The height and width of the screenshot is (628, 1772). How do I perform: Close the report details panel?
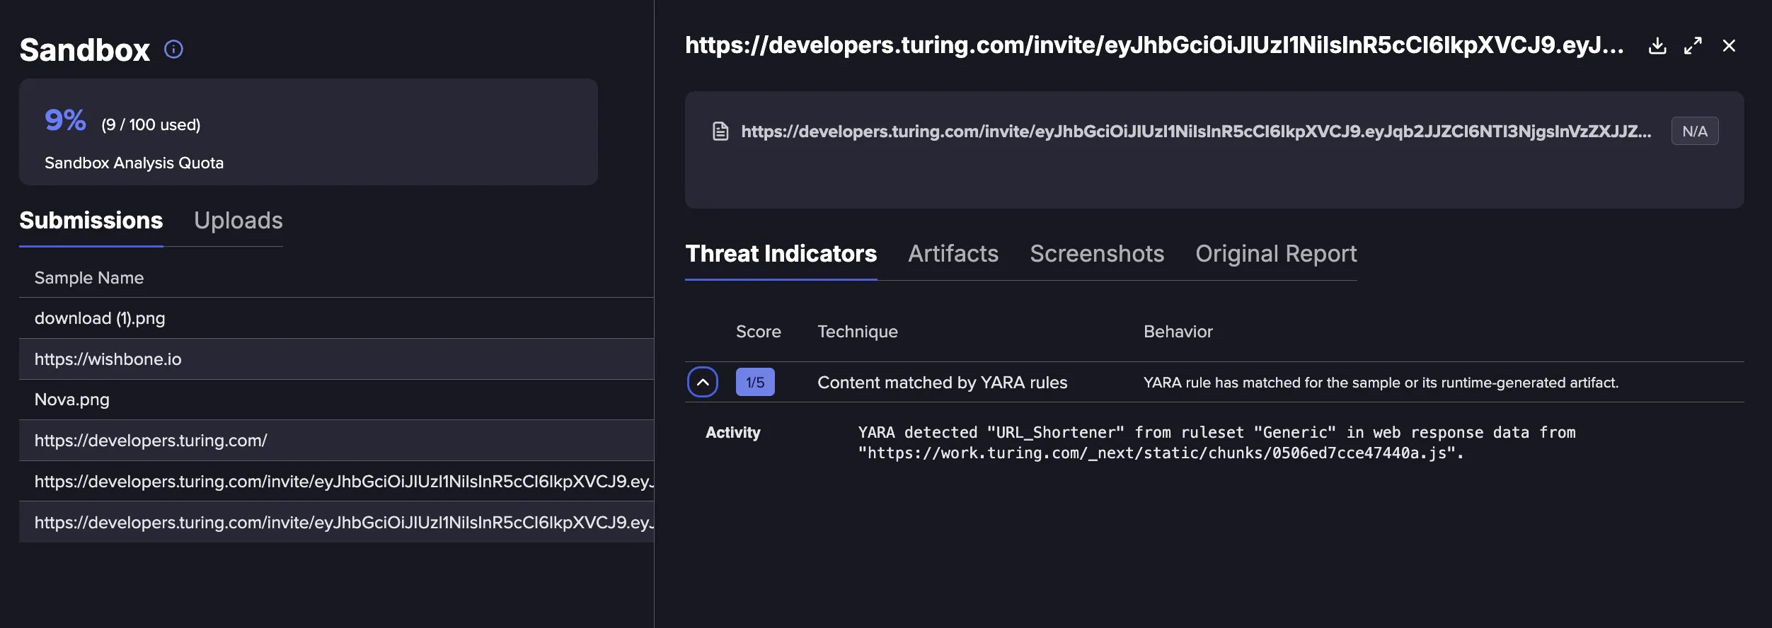[x=1729, y=46]
